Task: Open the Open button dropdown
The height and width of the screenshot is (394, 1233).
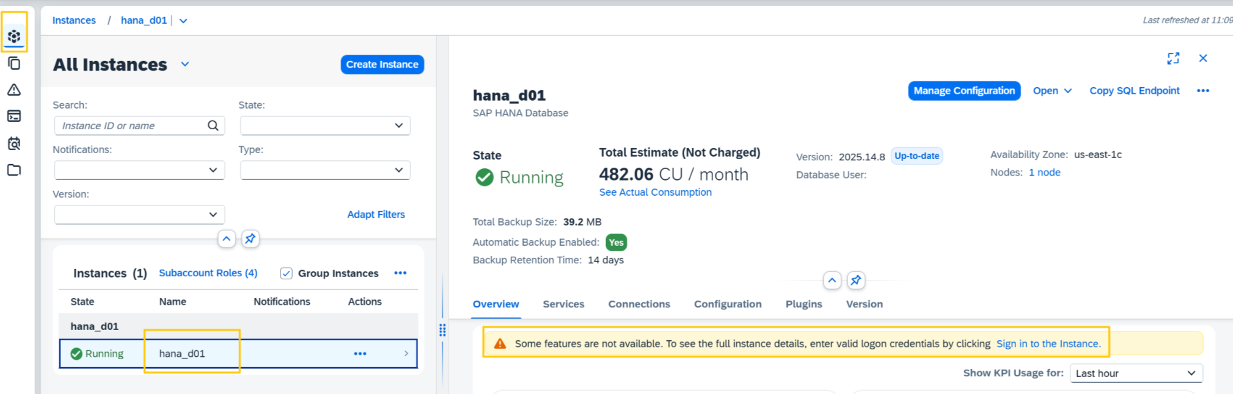Action: [x=1052, y=91]
